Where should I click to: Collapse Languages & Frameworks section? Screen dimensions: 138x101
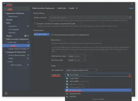point(5,52)
